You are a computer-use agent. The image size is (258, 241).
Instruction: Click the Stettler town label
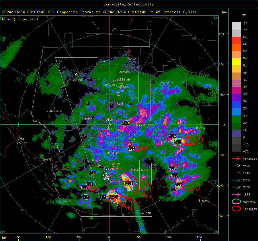[167, 83]
